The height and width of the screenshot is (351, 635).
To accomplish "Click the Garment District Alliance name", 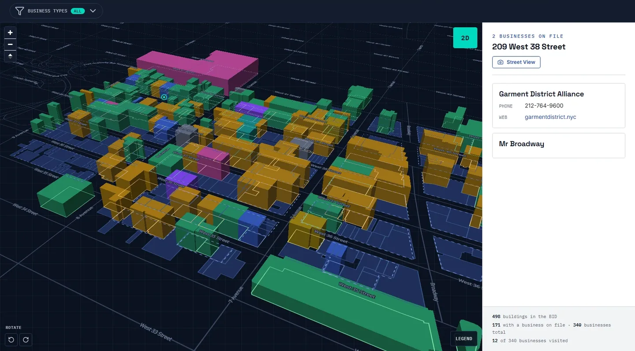I will pyautogui.click(x=541, y=94).
